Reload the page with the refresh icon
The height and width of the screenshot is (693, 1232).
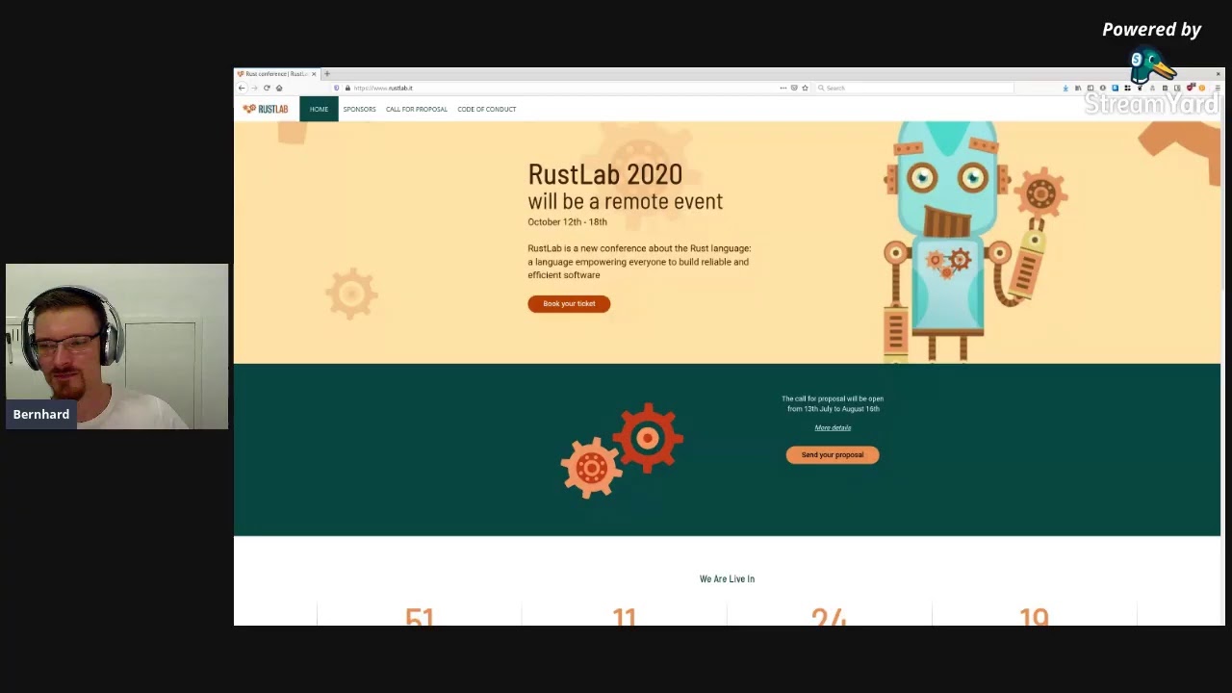tap(267, 88)
